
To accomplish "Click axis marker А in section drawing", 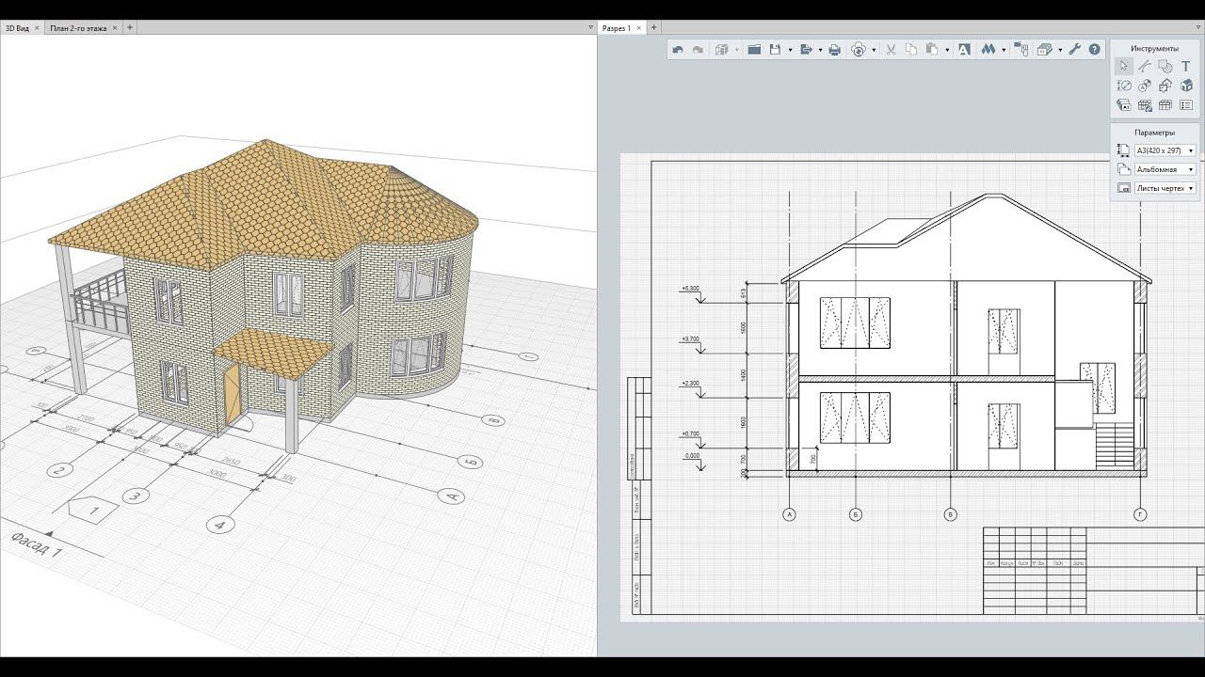I will [x=789, y=514].
